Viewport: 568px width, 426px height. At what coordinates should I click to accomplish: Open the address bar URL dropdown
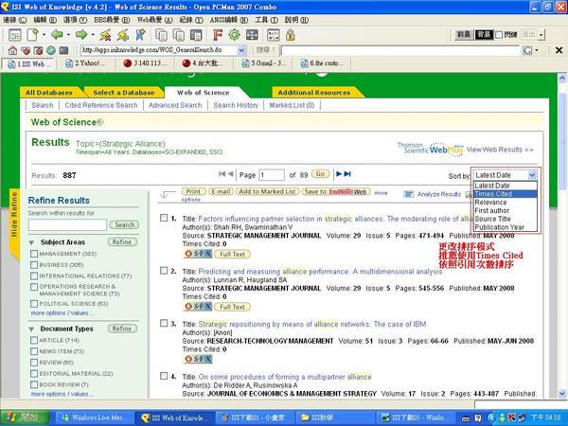coord(241,50)
